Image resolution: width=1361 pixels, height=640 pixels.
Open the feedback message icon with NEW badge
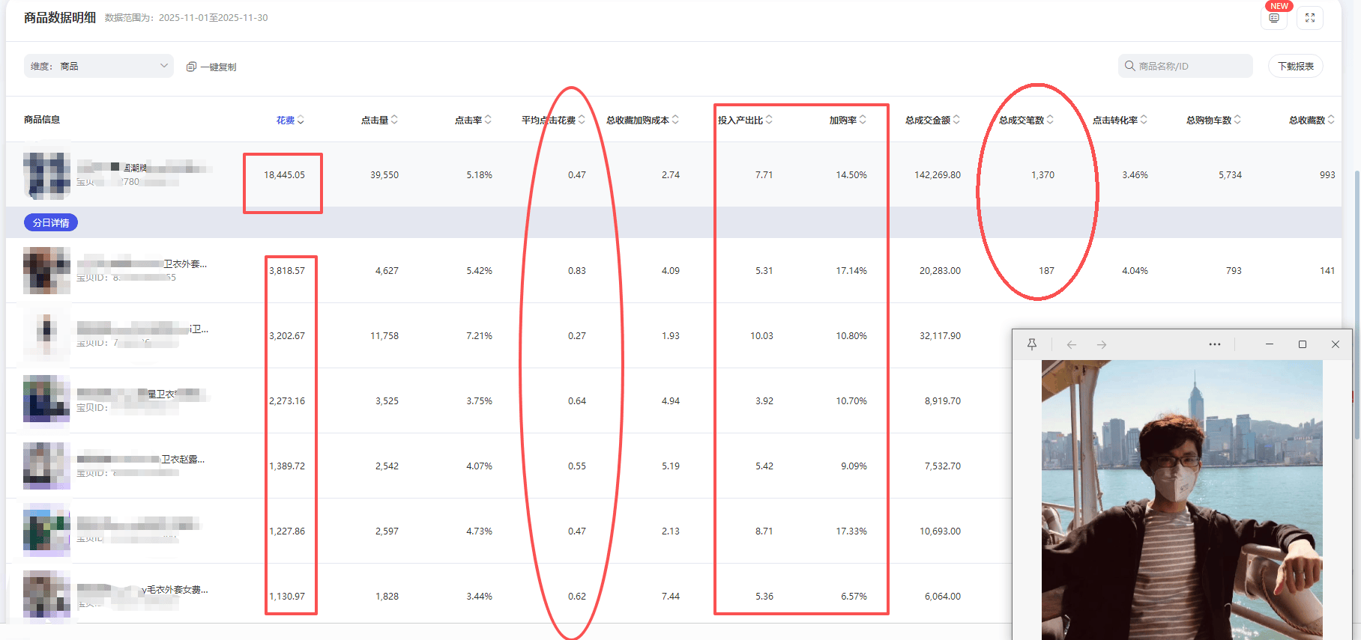pyautogui.click(x=1274, y=18)
